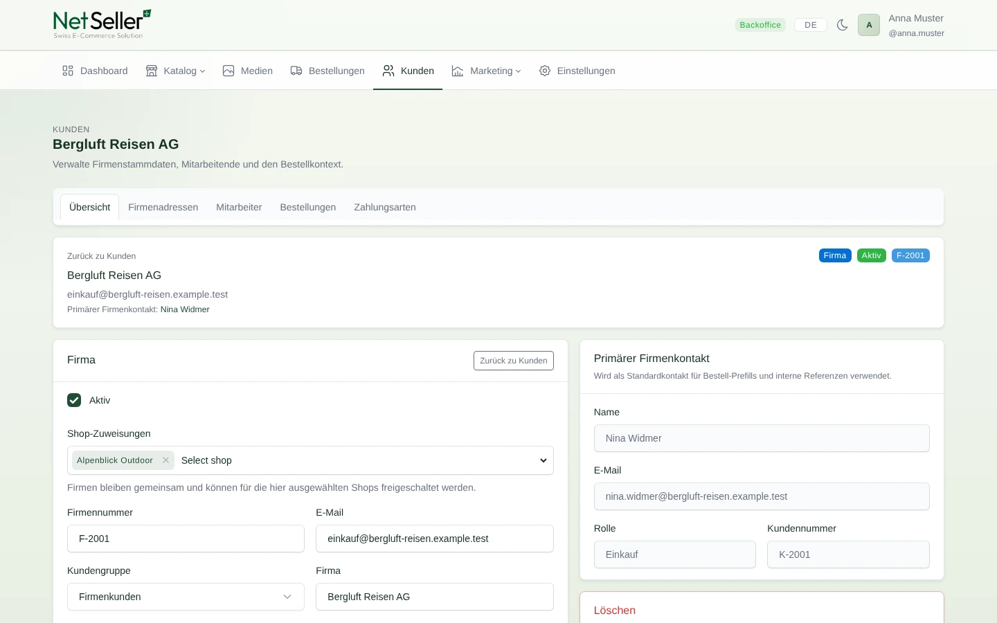Go to Dashboard in the navigation

(95, 71)
